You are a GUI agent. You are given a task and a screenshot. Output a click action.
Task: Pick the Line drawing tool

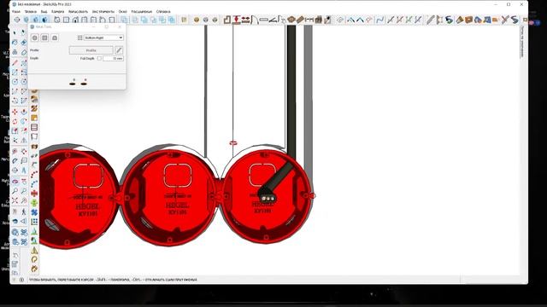point(15,63)
